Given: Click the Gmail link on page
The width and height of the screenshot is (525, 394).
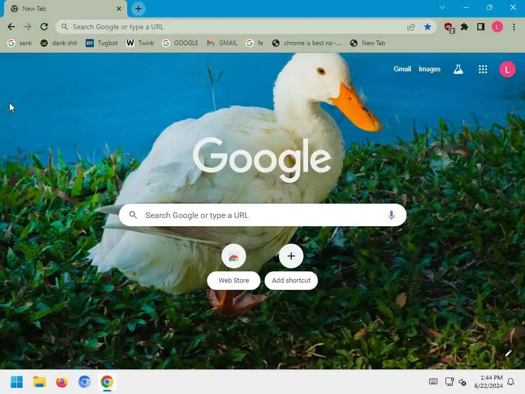Looking at the screenshot, I should tap(402, 69).
